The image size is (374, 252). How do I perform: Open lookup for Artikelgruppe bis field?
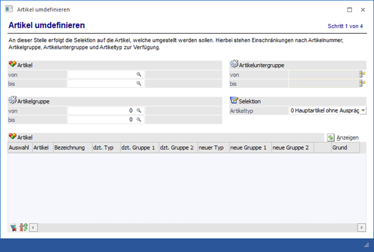[139, 120]
